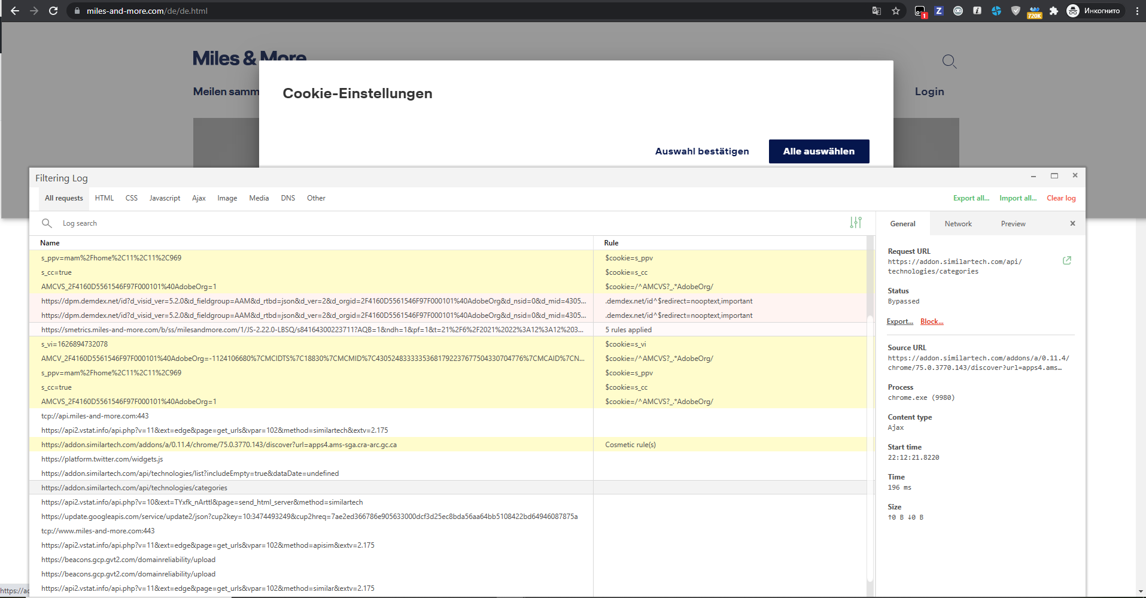Click the translate page icon in address bar
This screenshot has width=1146, height=598.
(x=876, y=10)
